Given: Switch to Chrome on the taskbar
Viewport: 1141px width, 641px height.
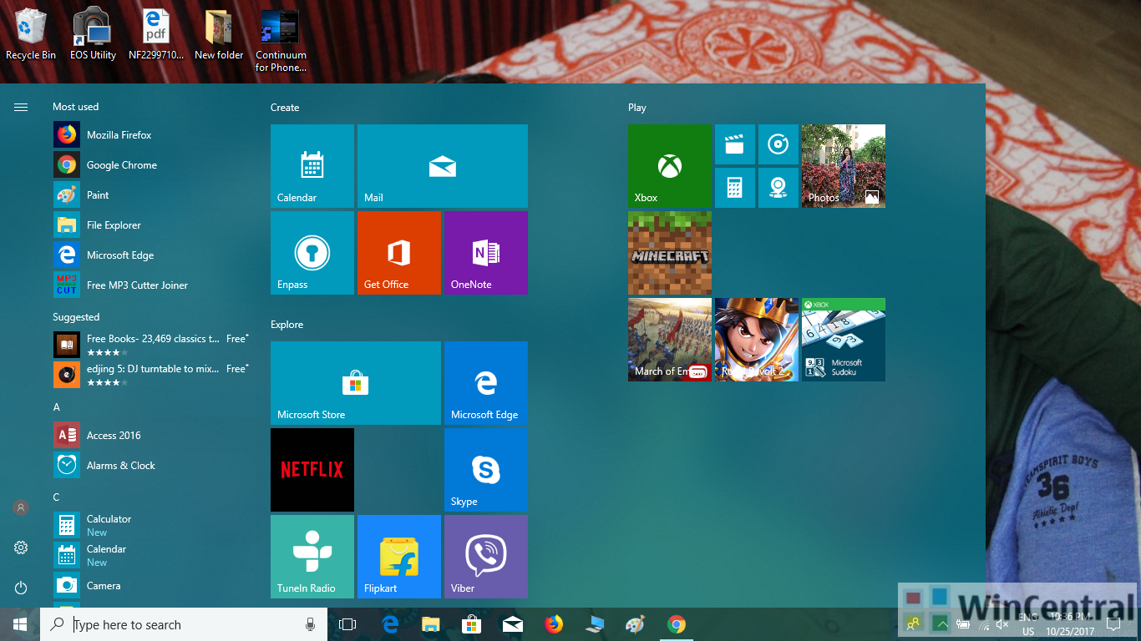Looking at the screenshot, I should pos(677,624).
